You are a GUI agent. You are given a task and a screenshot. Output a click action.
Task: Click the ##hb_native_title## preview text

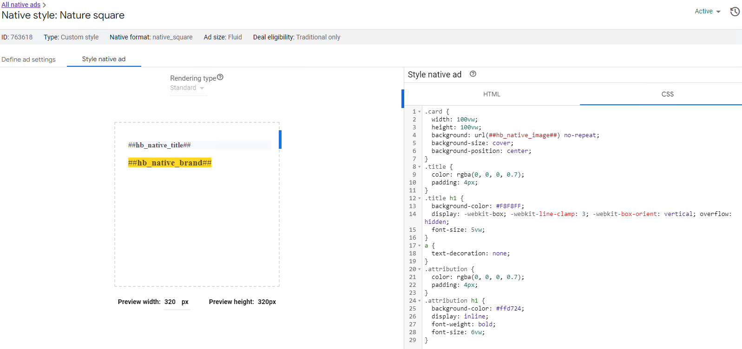[159, 145]
